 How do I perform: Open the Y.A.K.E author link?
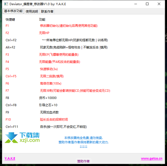click(10, 158)
